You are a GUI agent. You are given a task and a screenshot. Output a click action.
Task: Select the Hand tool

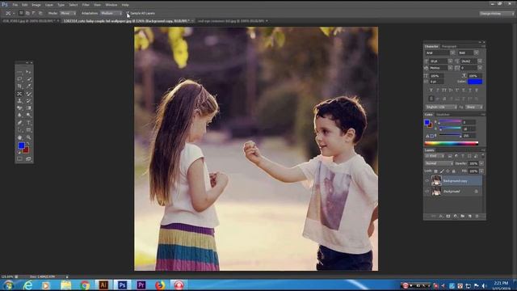pos(19,137)
